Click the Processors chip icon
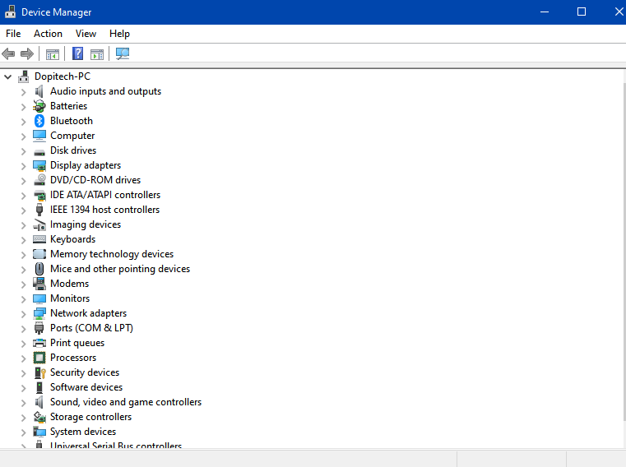Viewport: 626px width, 467px height. pyautogui.click(x=39, y=358)
